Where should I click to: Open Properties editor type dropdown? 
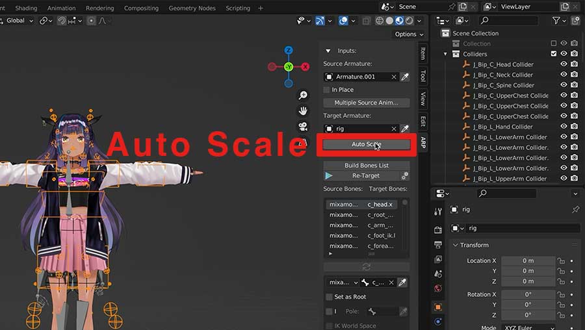[x=443, y=193]
